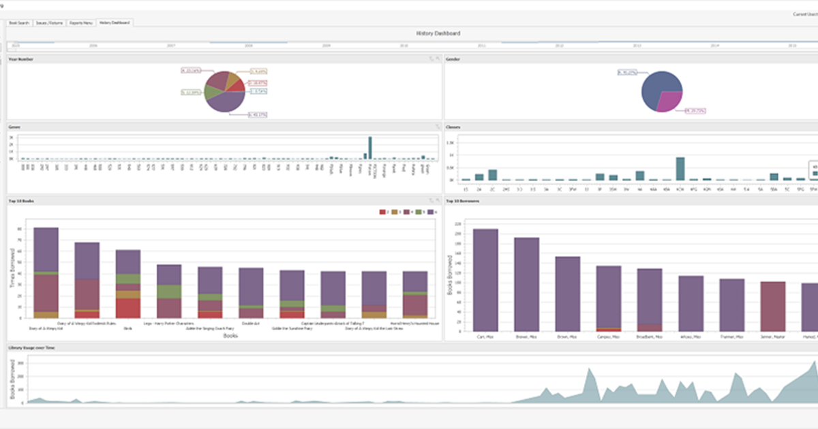The height and width of the screenshot is (429, 818).
Task: Click left header icon in Top 10 Books panel
Action: (431, 201)
